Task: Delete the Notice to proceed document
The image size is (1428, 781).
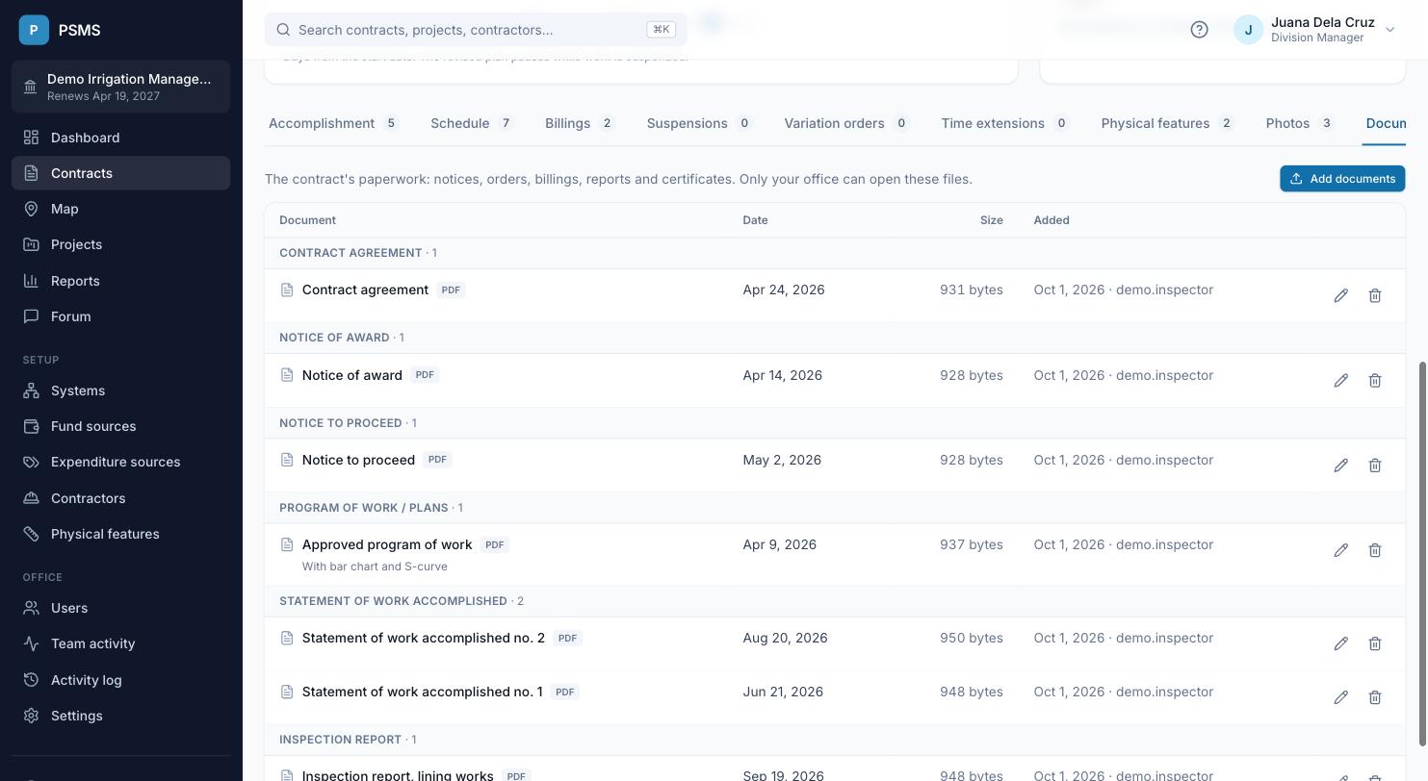Action: (x=1375, y=465)
